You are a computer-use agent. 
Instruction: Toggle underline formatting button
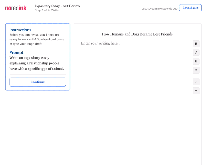pyautogui.click(x=196, y=61)
